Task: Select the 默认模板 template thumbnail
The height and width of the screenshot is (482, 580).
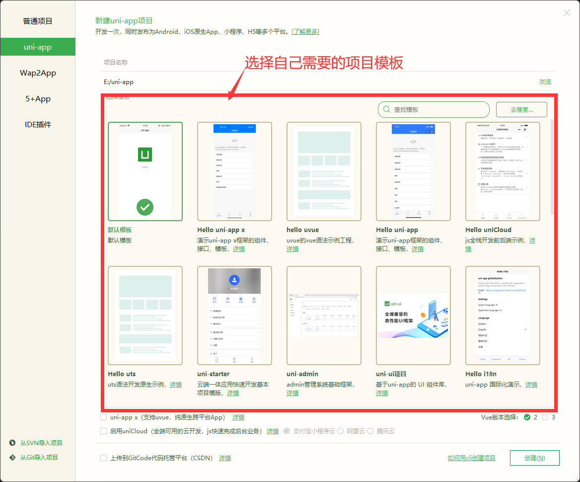Action: point(145,171)
